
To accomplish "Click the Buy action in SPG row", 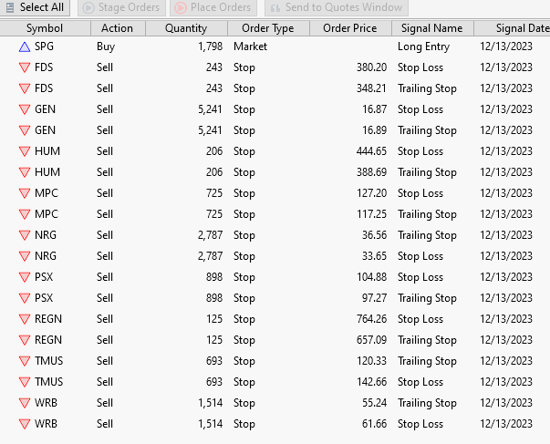I will tap(106, 47).
